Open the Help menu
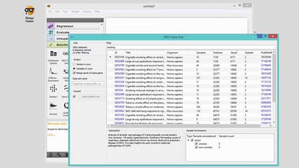The width and height of the screenshot is (299, 168). pyautogui.click(x=97, y=12)
